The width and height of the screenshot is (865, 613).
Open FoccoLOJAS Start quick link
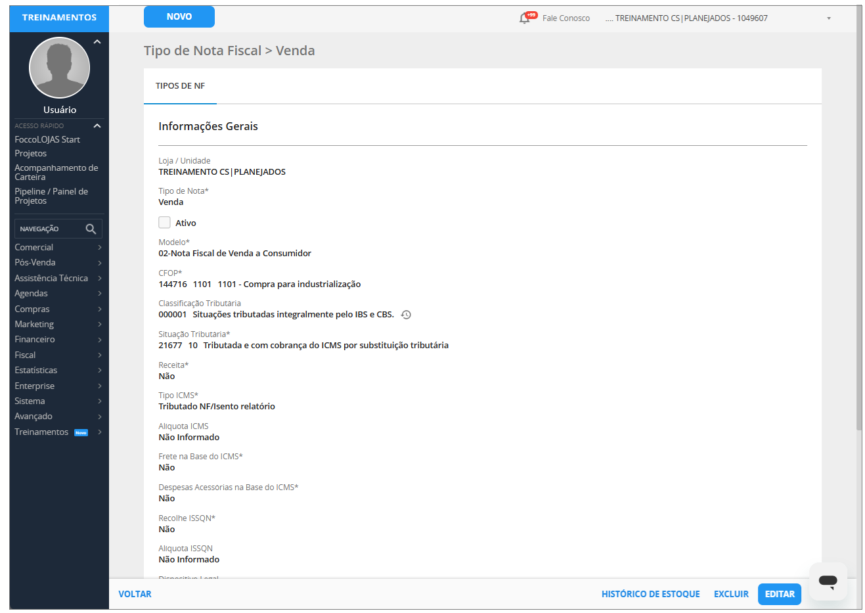(47, 139)
